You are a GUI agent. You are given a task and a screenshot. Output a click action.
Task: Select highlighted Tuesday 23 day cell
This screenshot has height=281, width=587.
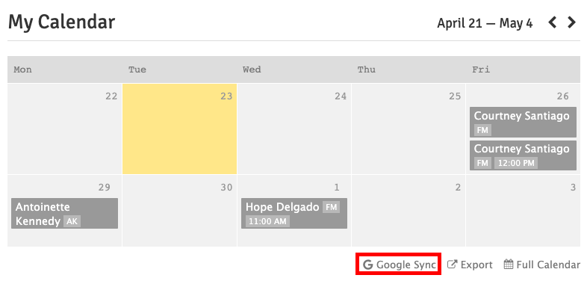coord(179,129)
